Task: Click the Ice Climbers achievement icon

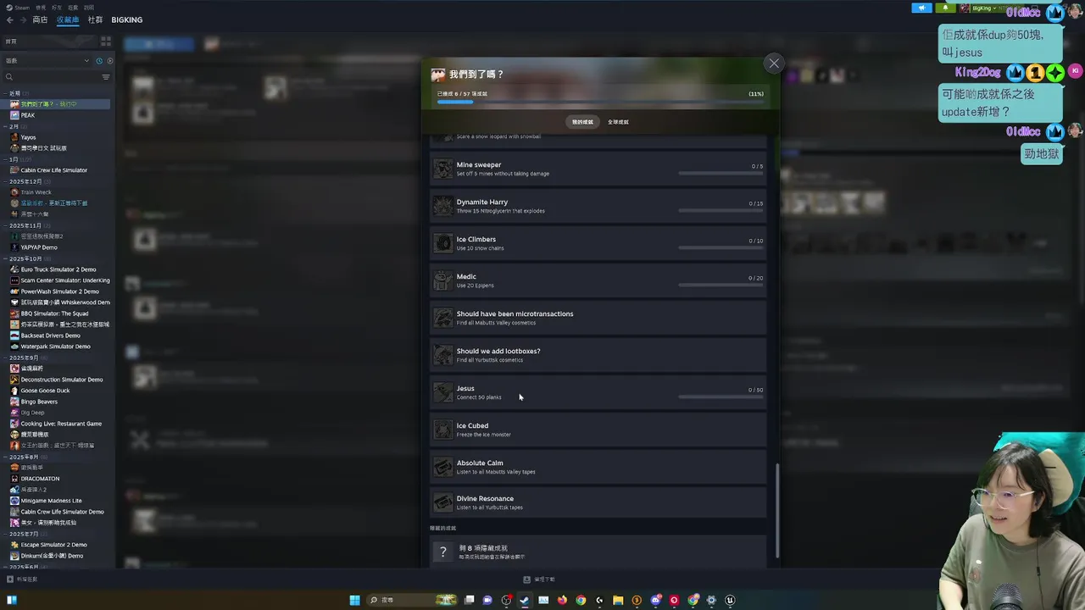Action: coord(443,243)
